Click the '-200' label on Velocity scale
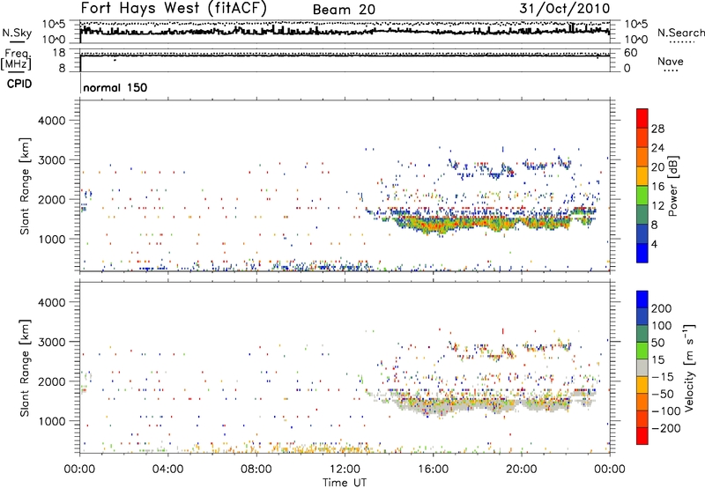The height and width of the screenshot is (488, 705). click(x=666, y=429)
